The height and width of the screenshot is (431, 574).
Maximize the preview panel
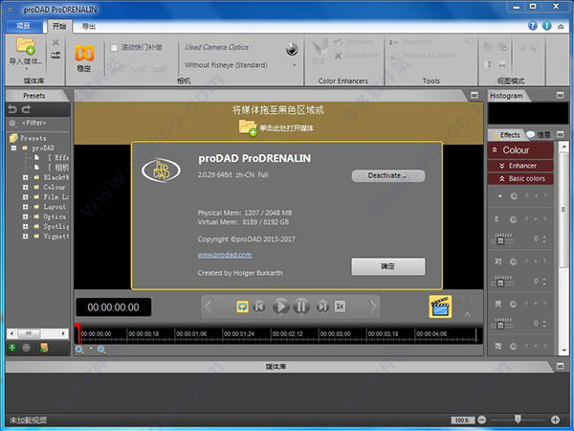pos(475,95)
